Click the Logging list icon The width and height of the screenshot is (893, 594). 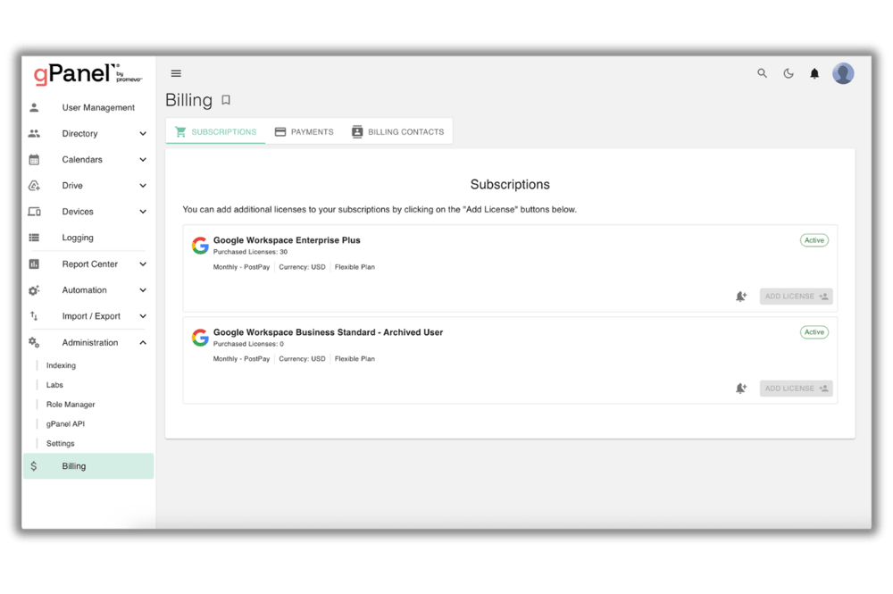pyautogui.click(x=34, y=238)
